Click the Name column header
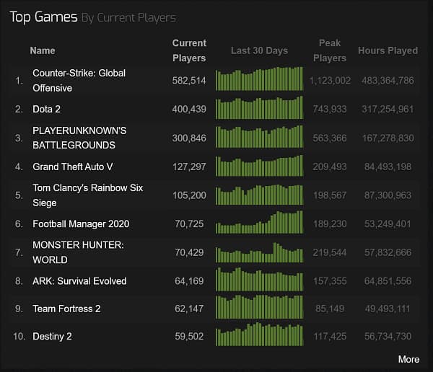433x372 pixels. (43, 50)
